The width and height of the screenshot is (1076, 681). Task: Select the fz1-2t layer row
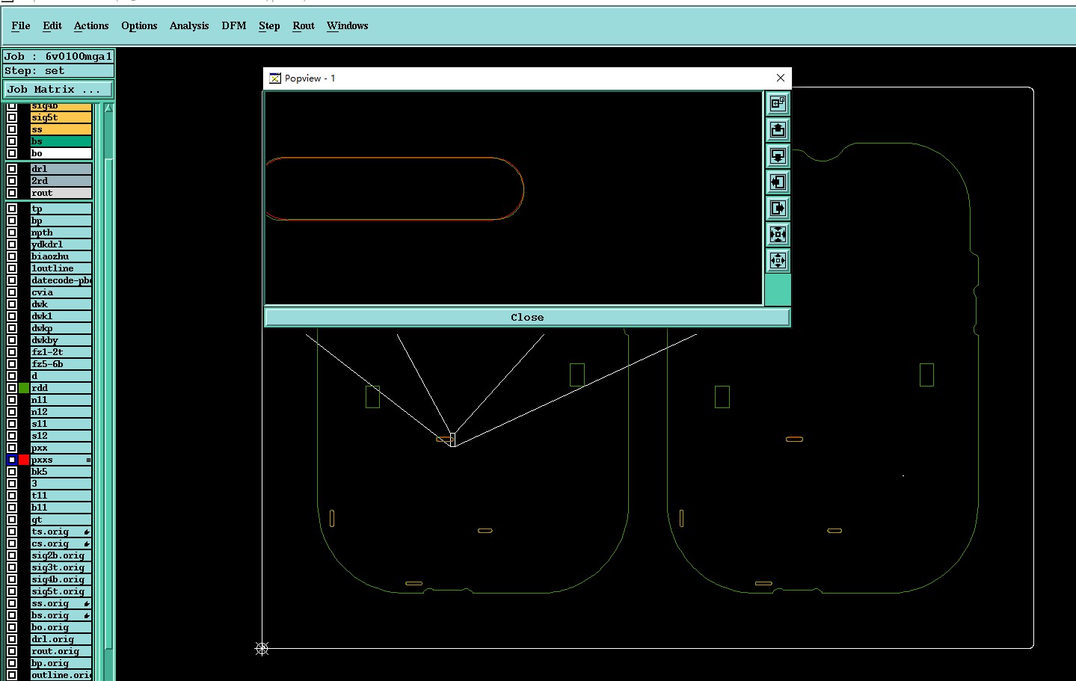61,352
